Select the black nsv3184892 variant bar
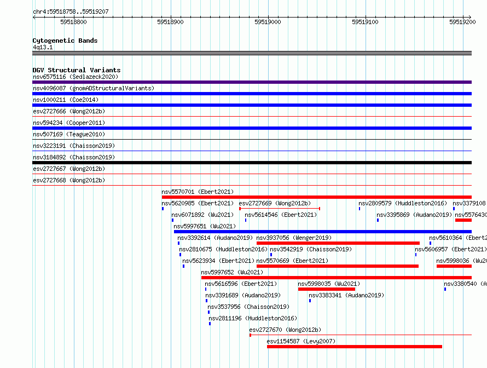This screenshot has height=368, width=487. click(252, 163)
